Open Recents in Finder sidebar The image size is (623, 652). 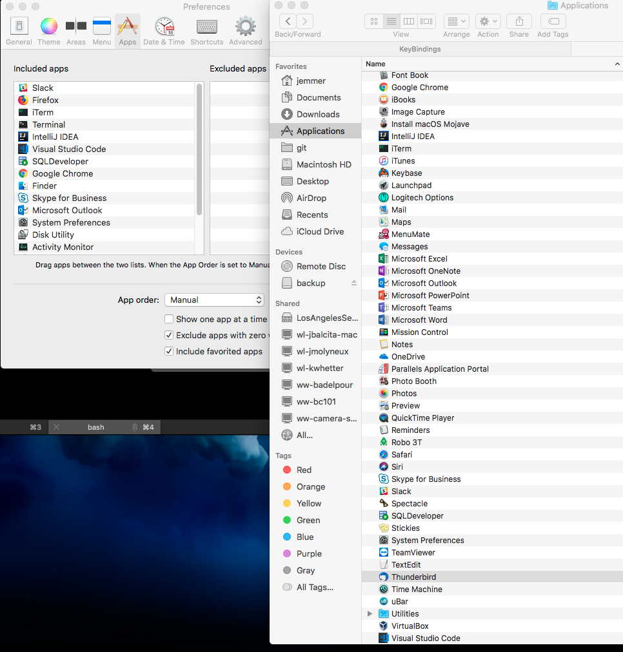click(315, 215)
